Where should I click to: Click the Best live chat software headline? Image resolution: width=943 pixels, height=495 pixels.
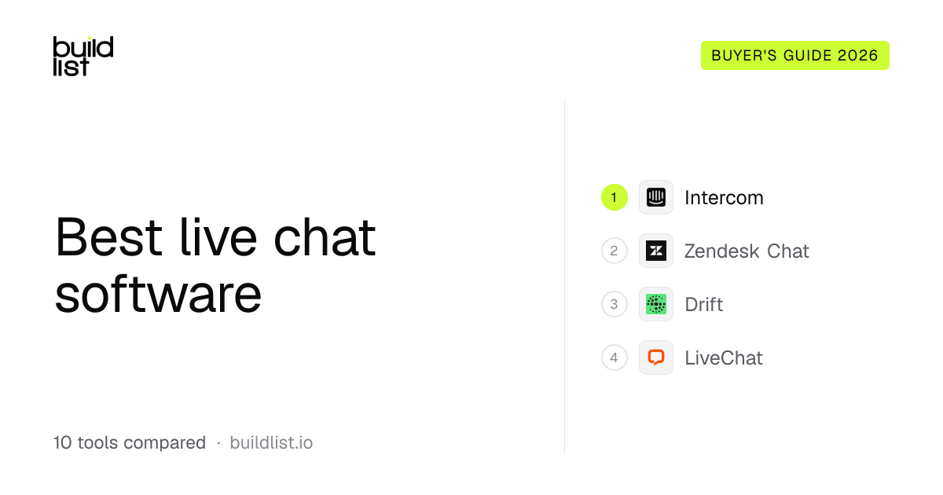pos(216,266)
